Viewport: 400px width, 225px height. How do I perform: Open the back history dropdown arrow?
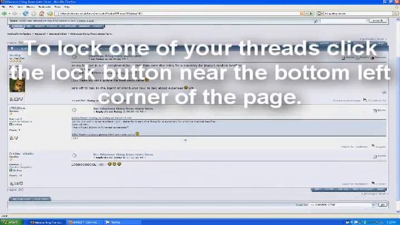coord(9,13)
